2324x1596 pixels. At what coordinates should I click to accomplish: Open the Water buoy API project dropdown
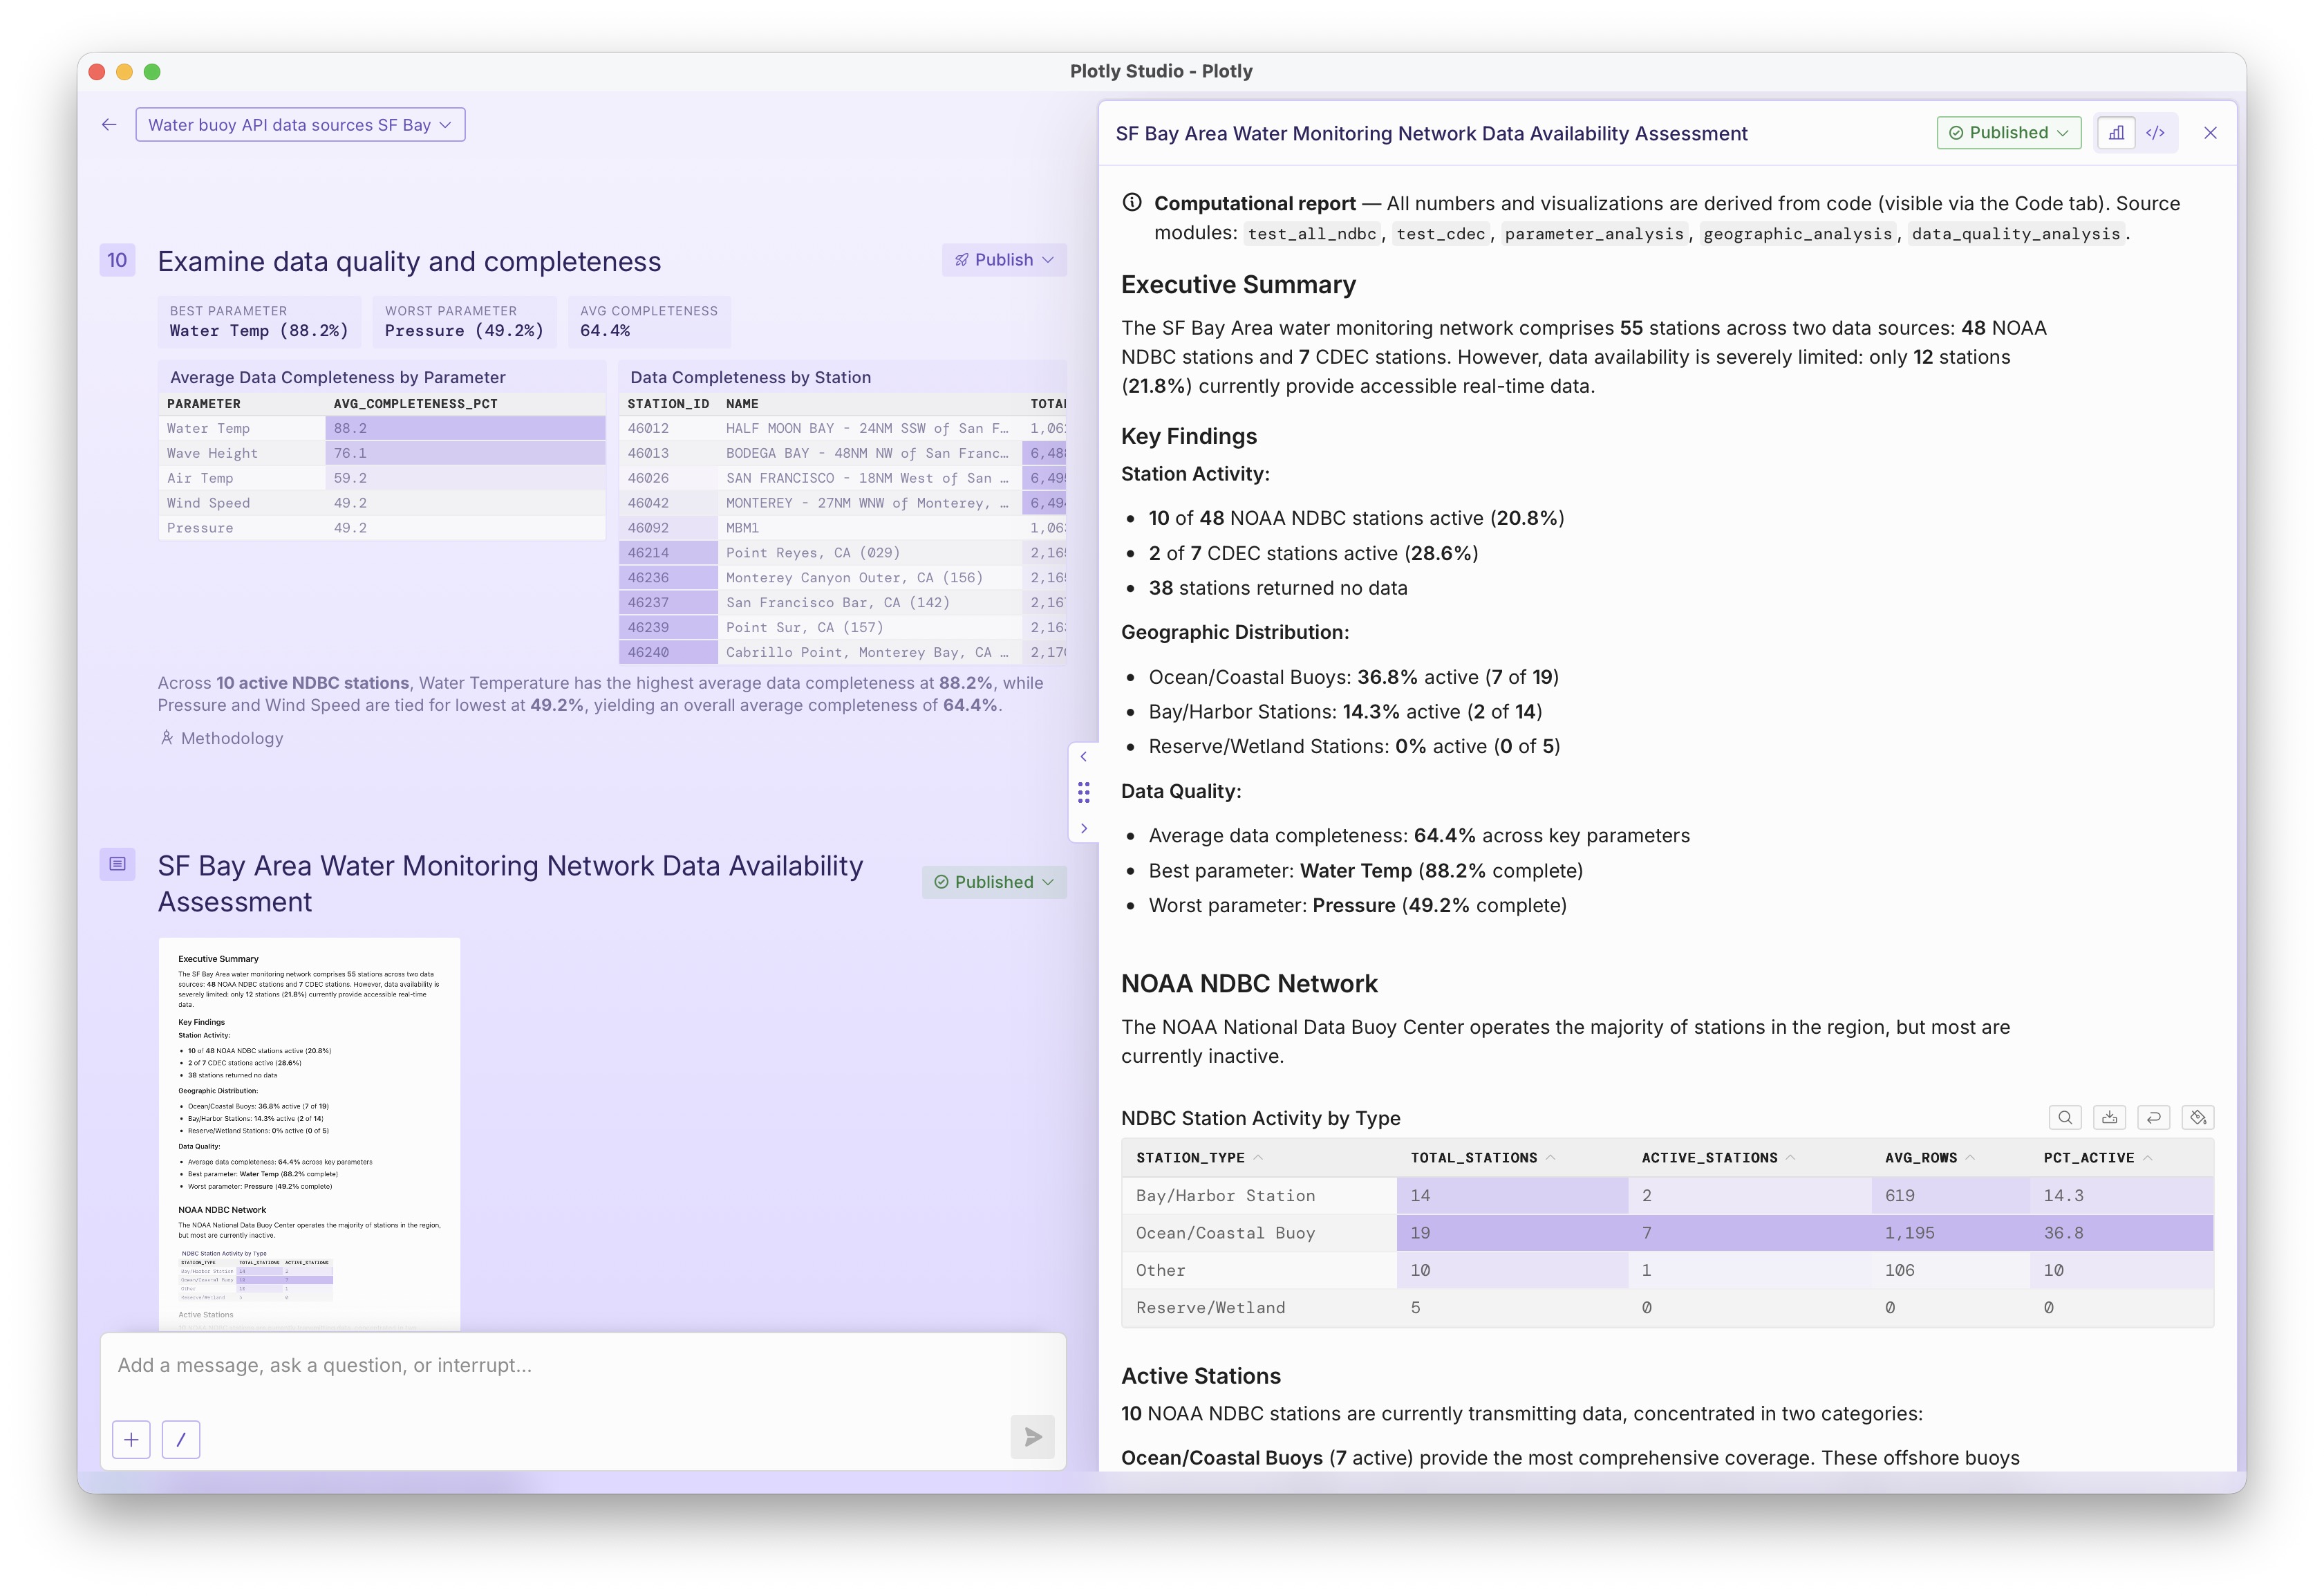pos(300,125)
